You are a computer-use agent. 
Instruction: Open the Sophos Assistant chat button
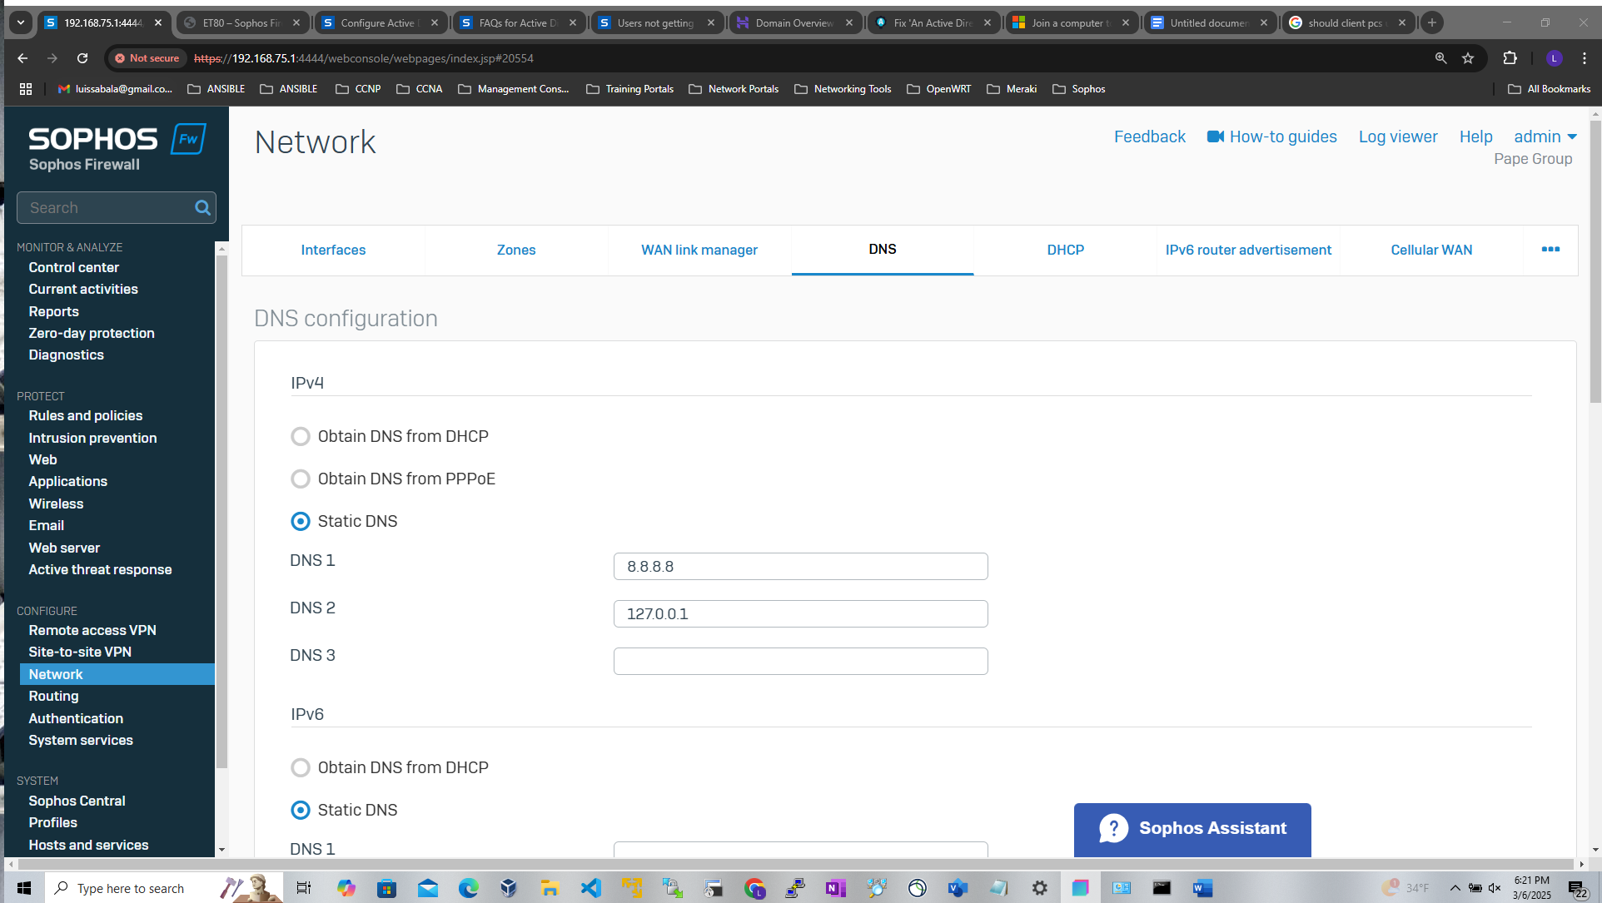point(1192,829)
